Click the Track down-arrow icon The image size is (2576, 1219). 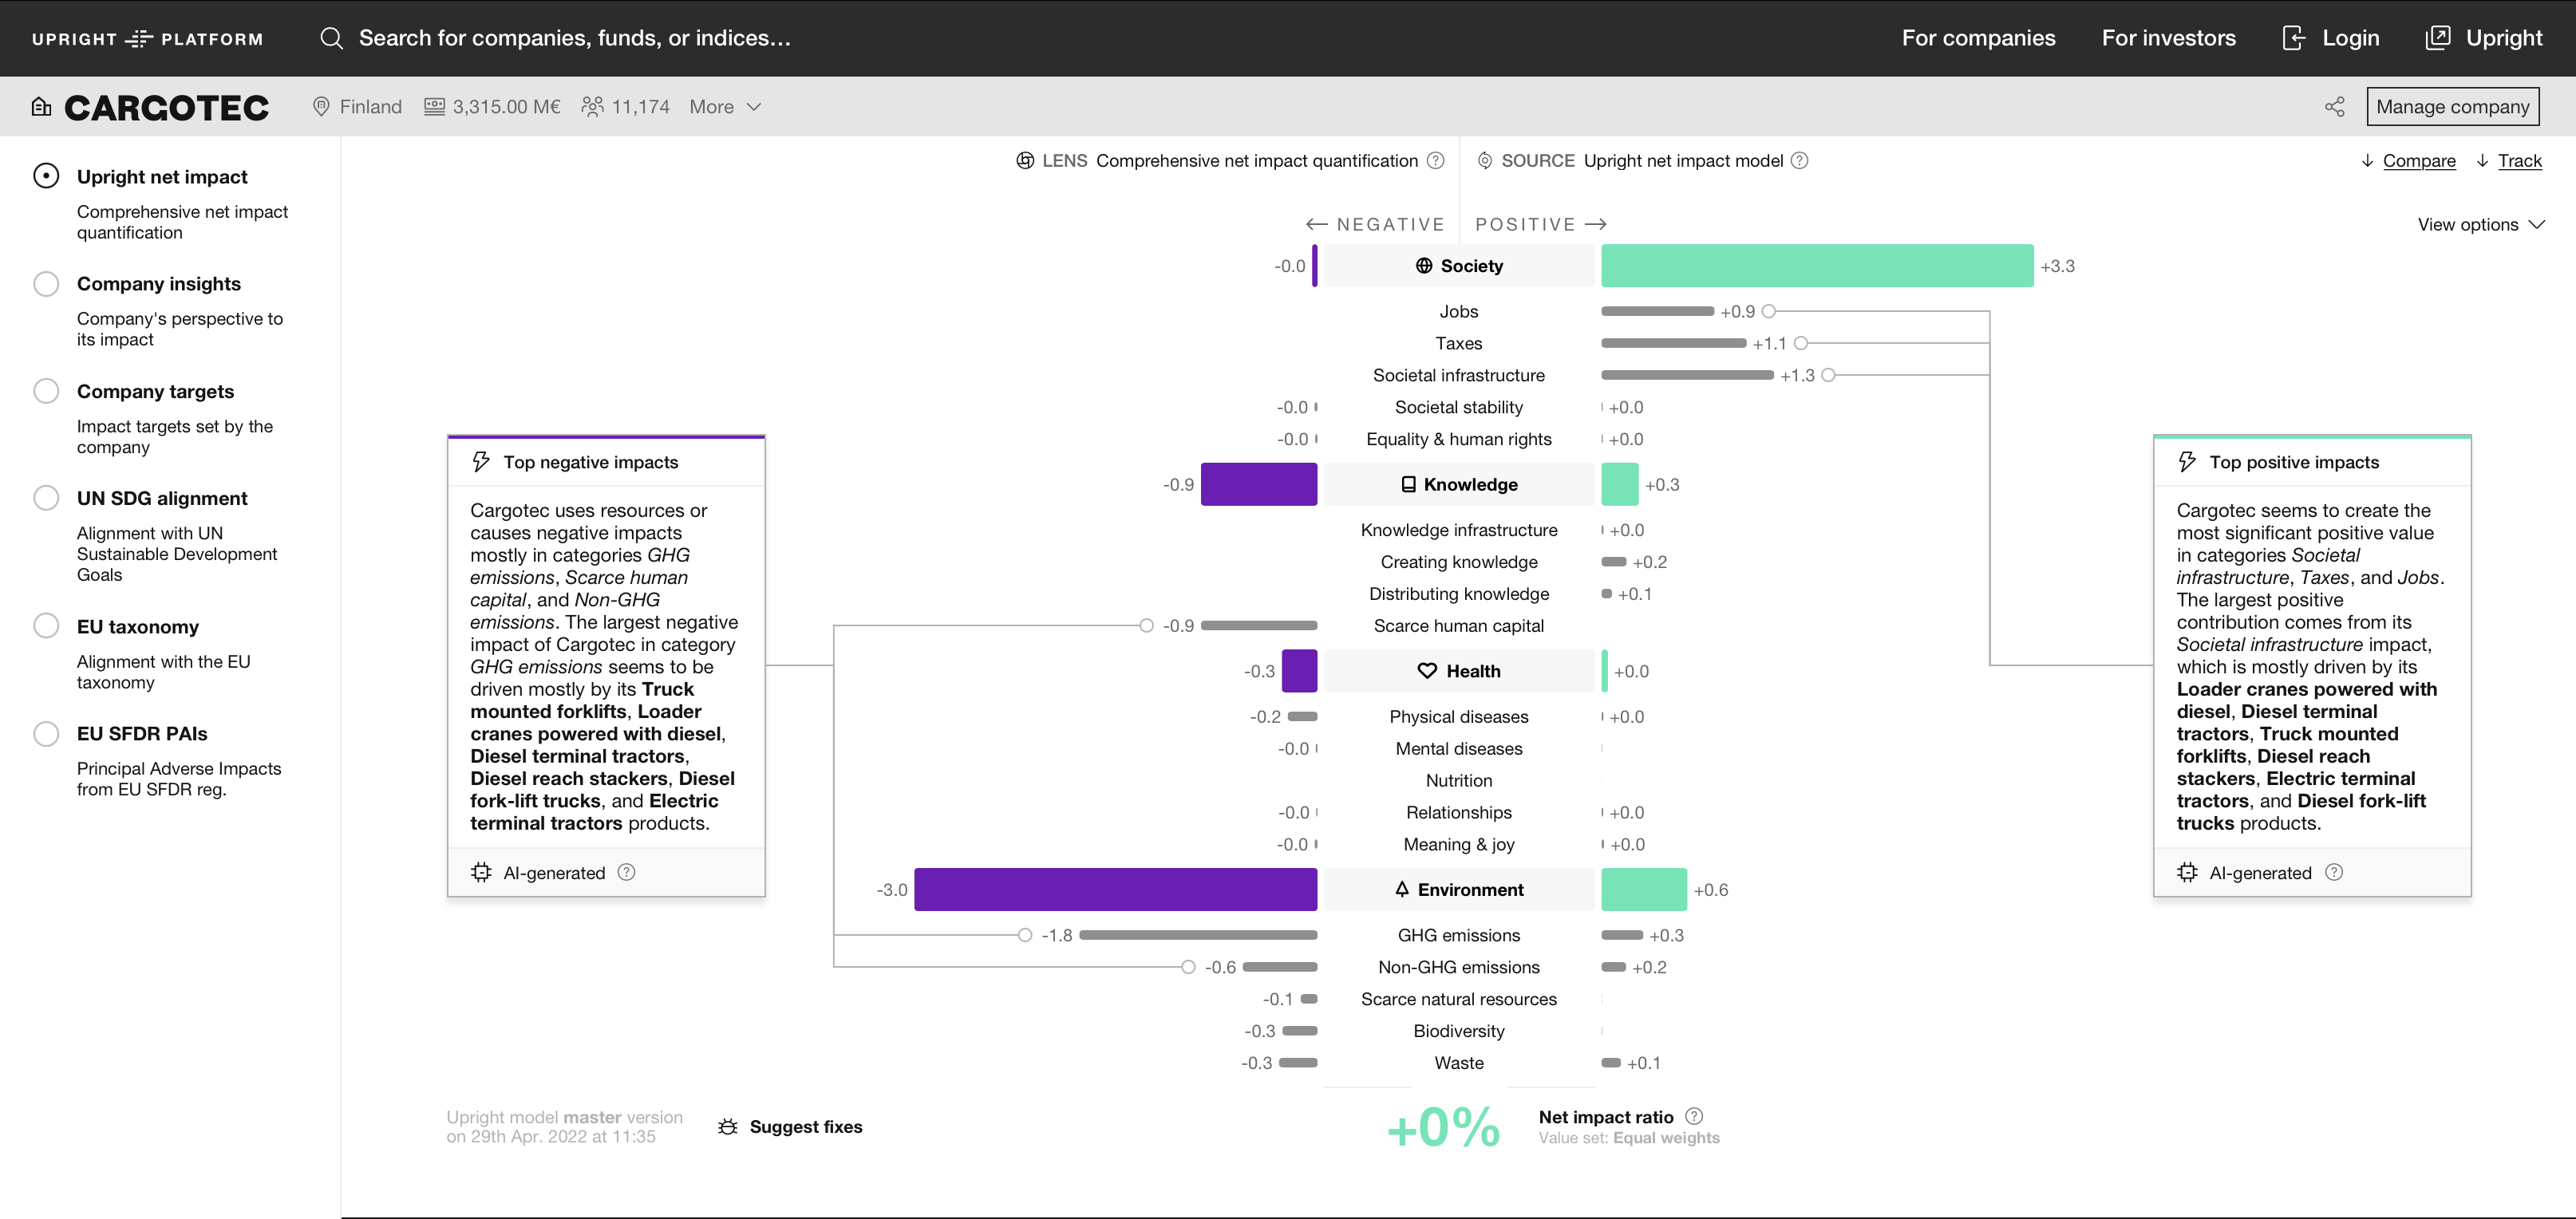(x=2482, y=161)
